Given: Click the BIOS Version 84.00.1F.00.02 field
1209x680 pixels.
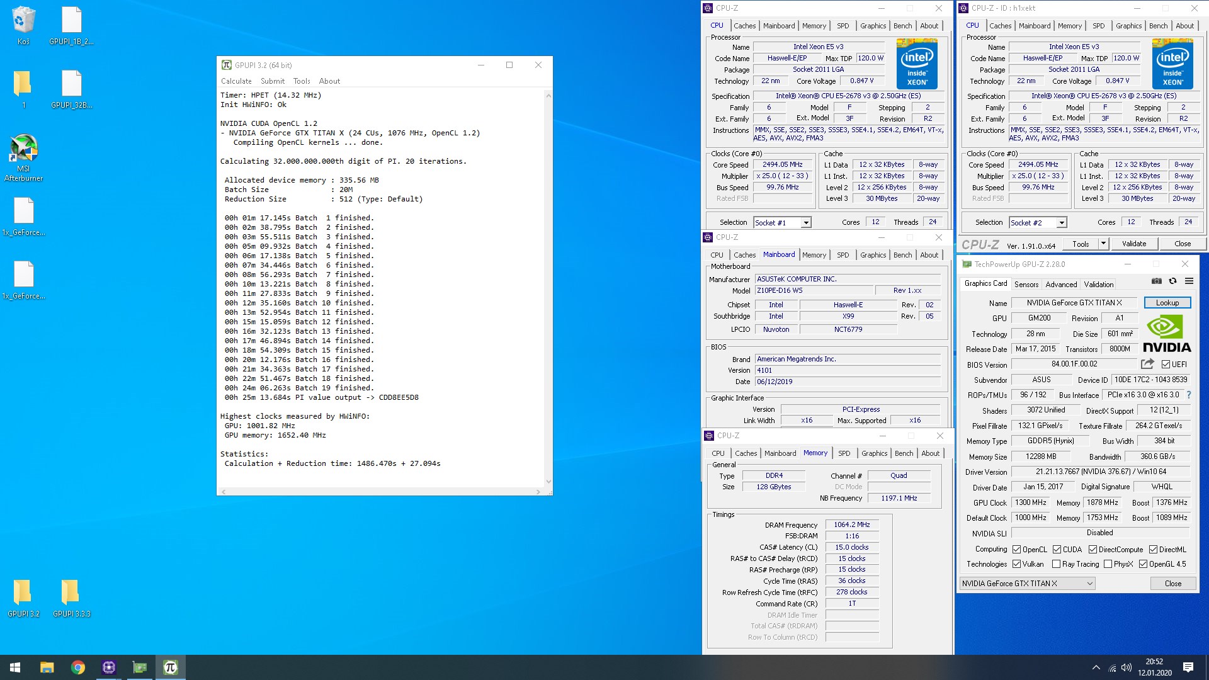Looking at the screenshot, I should 1074,364.
